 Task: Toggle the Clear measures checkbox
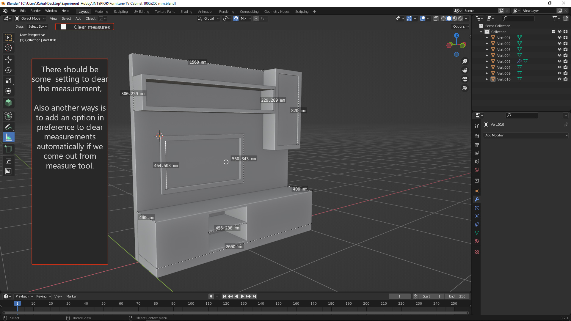point(63,27)
